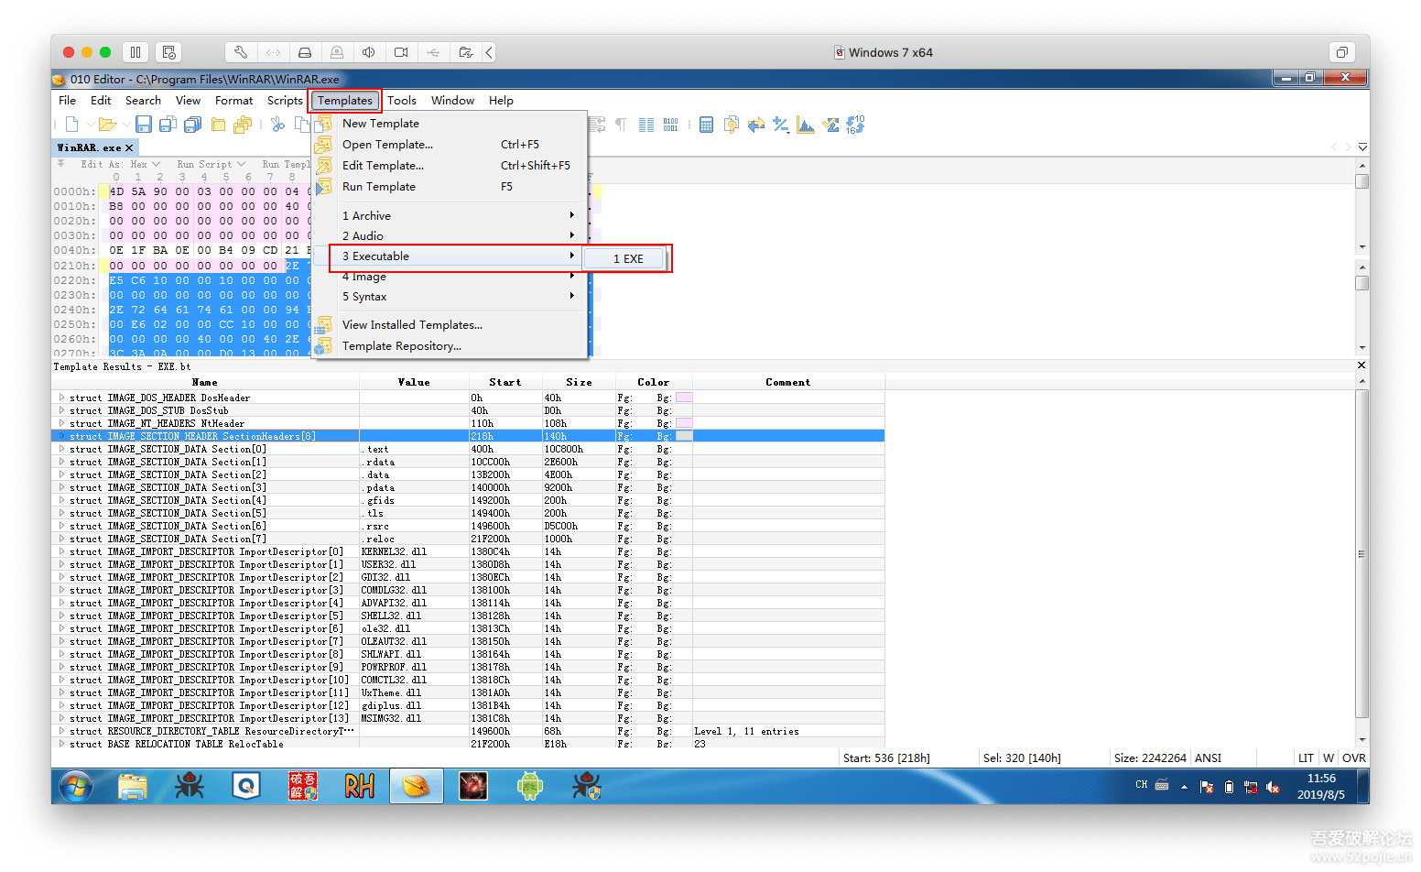Screen dimensions: 1421x872
Task: Click the VM pause button in host toolbar
Action: (136, 52)
